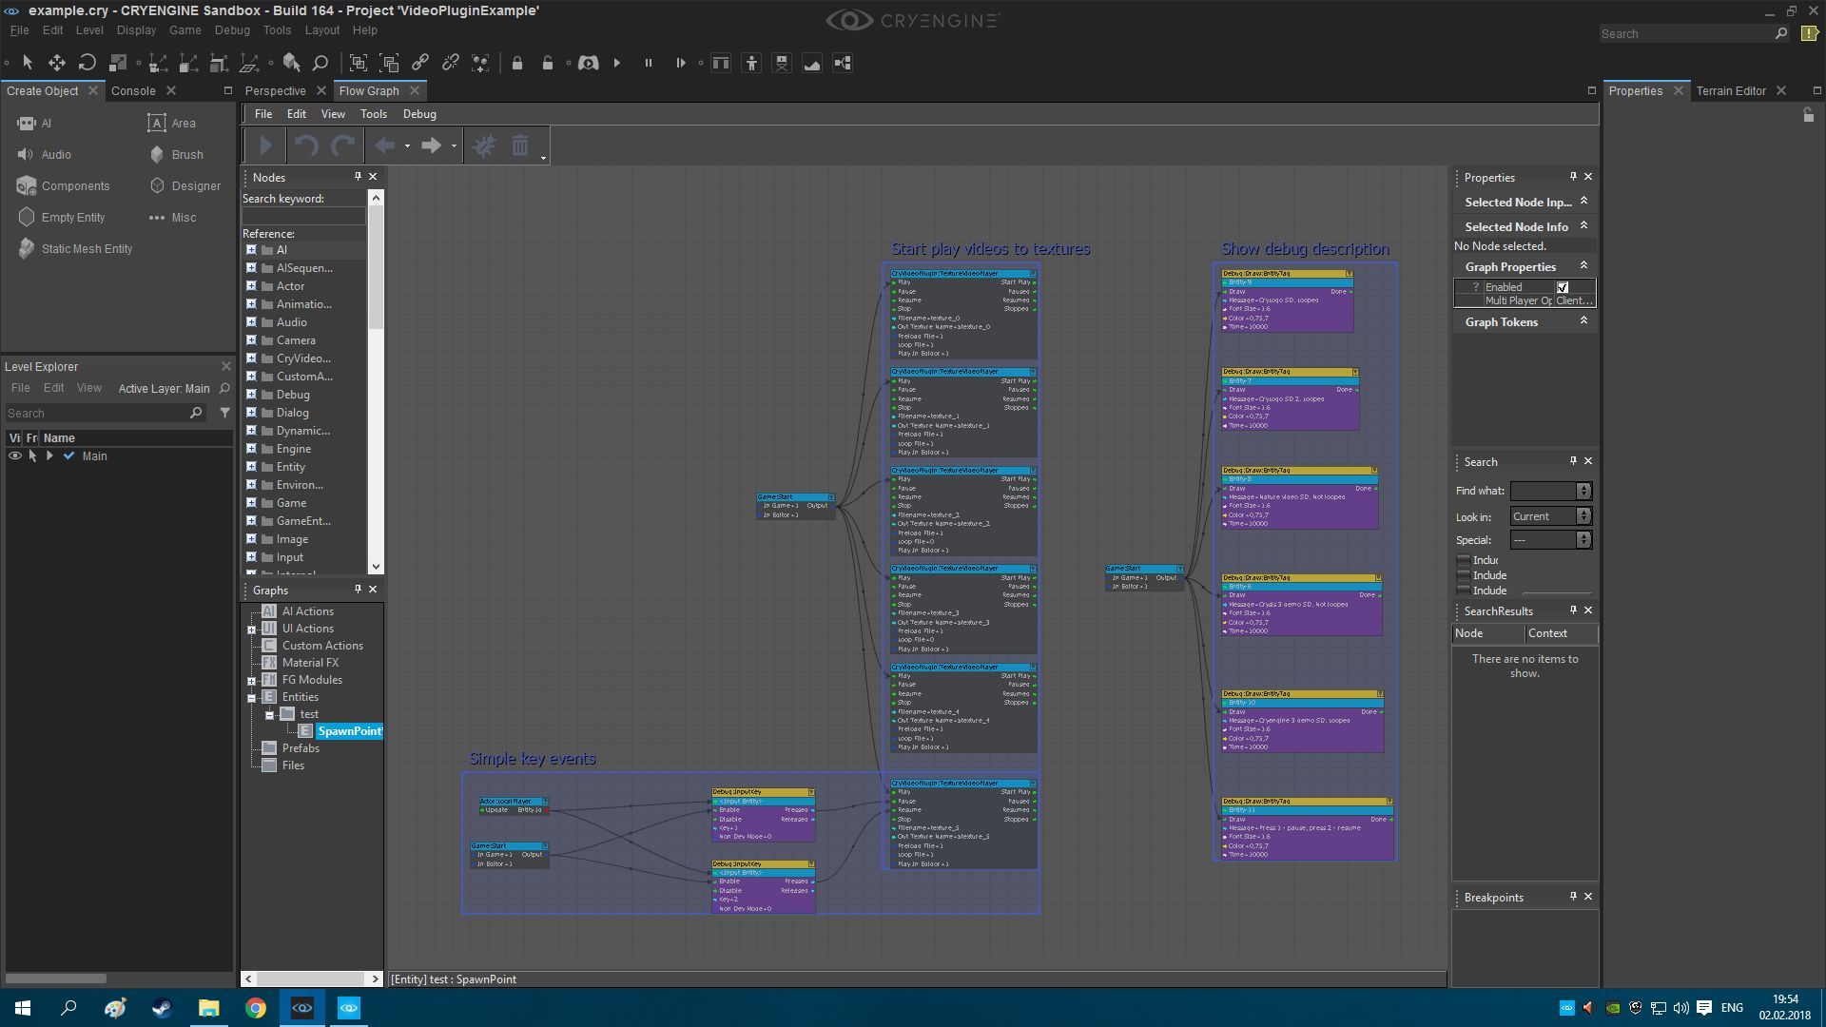
Task: Click the Forward arrow in Flow Graph toolbar
Action: [x=431, y=145]
